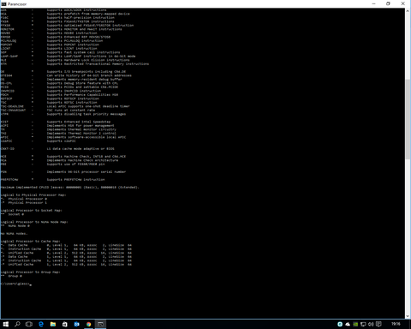Minimize the console window

point(374,3)
